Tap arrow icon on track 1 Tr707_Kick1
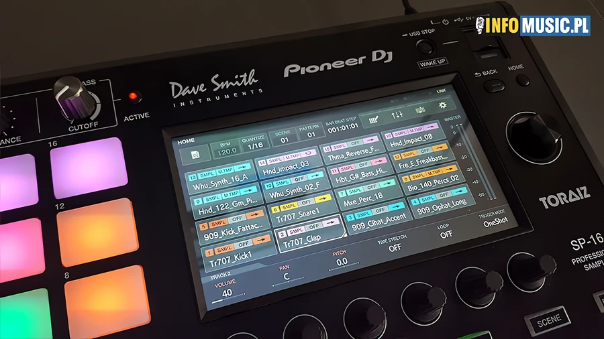Viewport: 604px width, 339px height. coord(262,240)
